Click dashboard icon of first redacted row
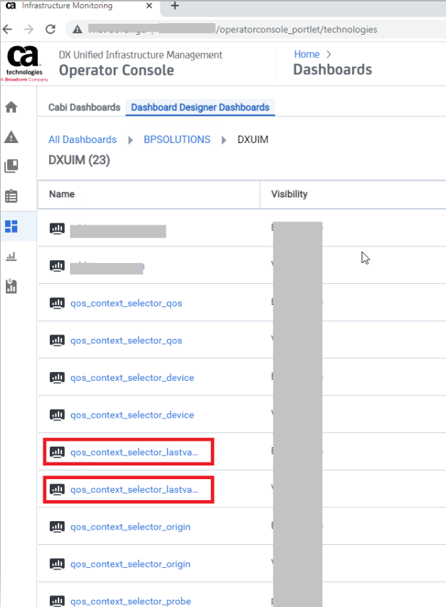The height and width of the screenshot is (607, 446). coord(57,229)
